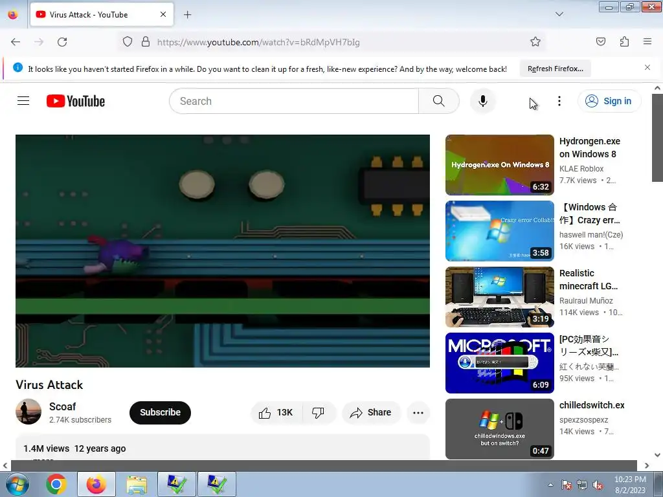Click the search magnifier button
The height and width of the screenshot is (497, 663).
438,101
